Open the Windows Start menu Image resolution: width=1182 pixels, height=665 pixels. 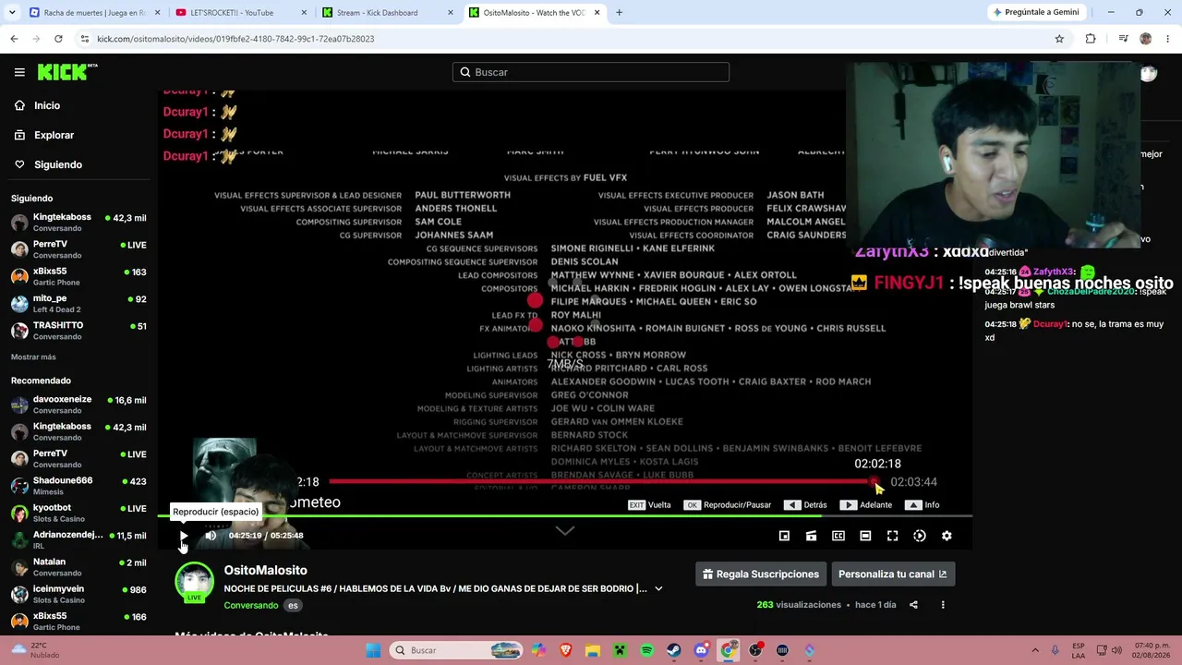pos(373,650)
